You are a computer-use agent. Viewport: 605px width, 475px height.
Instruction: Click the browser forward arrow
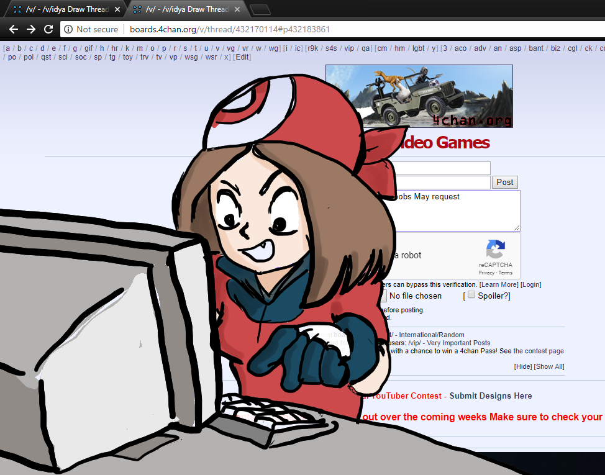(31, 29)
